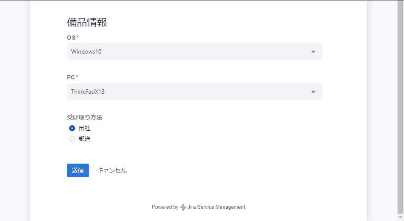Viewport: 404px width, 221px height.
Task: Open the ThinkPadX13 PC select field
Action: pyautogui.click(x=194, y=92)
